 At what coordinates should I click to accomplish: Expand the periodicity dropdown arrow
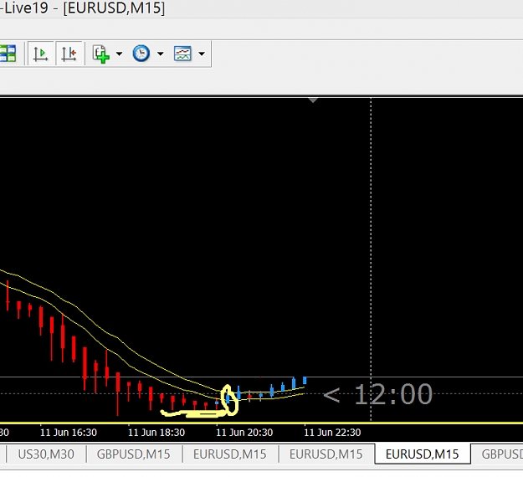tap(161, 54)
